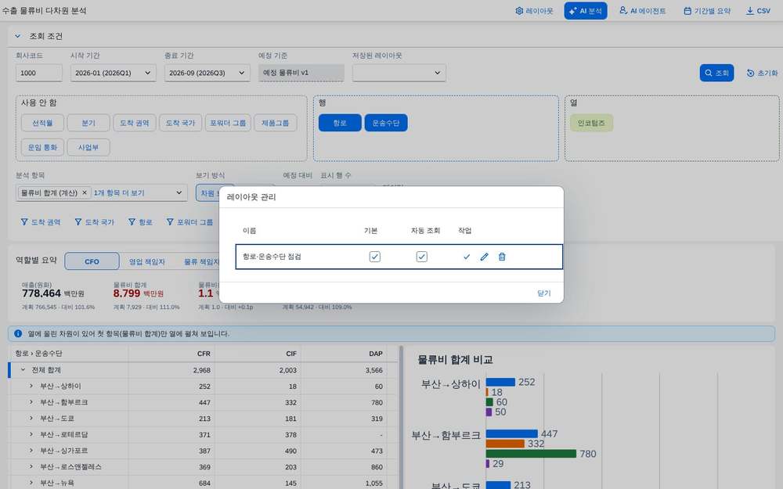The width and height of the screenshot is (783, 489).
Task: Open 기간별 요약 calendar button
Action: coord(706,10)
